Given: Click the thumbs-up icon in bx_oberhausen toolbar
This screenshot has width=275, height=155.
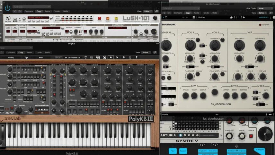Looking at the screenshot, I should [x=231, y=17].
